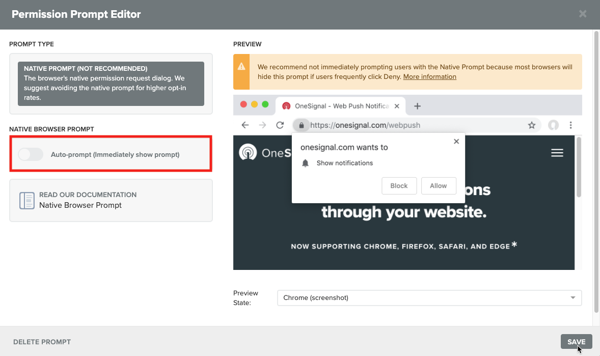
Task: Click the bookmark star icon
Action: point(532,125)
